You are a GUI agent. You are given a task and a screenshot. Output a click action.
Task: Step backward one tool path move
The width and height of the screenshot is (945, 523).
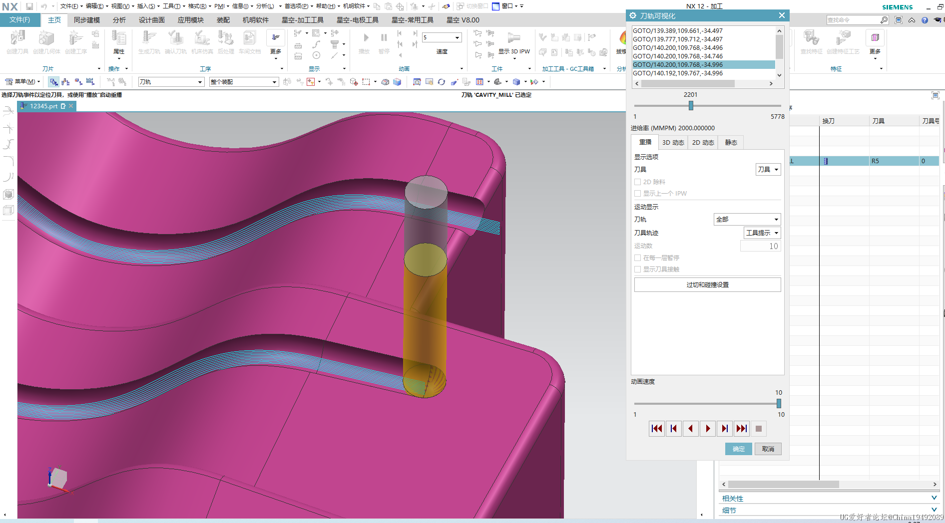(x=673, y=429)
